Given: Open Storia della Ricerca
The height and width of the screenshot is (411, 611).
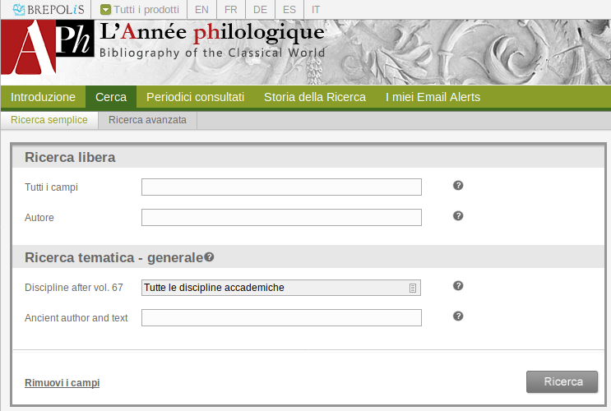Looking at the screenshot, I should (x=315, y=97).
